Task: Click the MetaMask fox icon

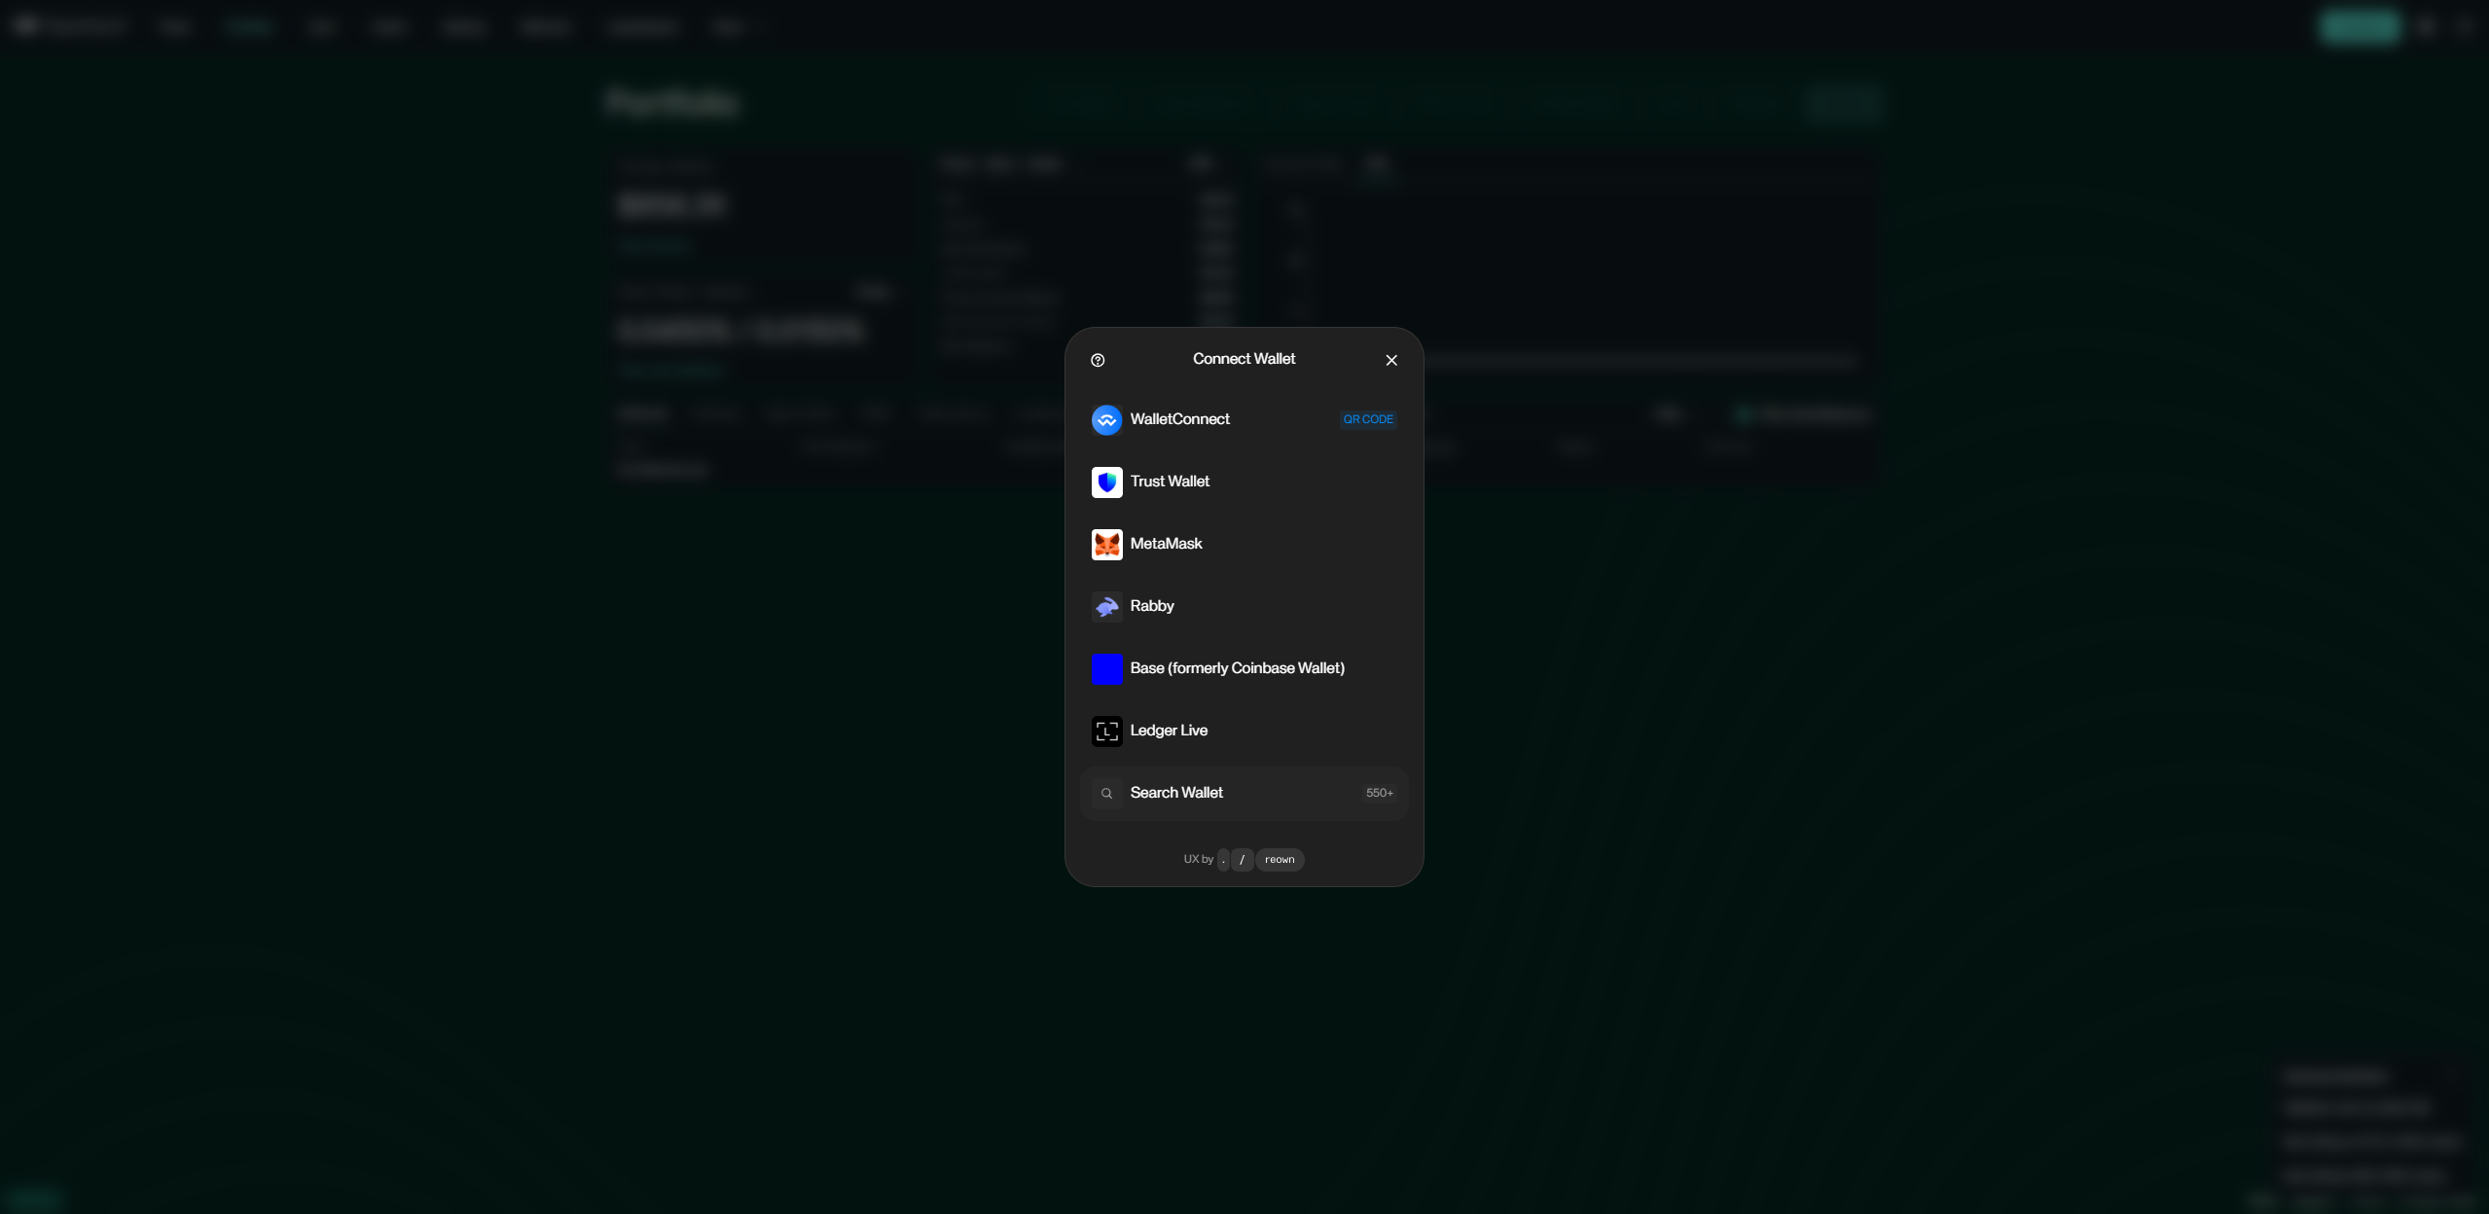Action: click(x=1106, y=545)
